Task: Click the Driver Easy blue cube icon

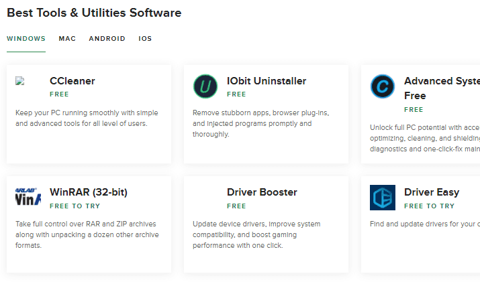Action: [x=383, y=198]
